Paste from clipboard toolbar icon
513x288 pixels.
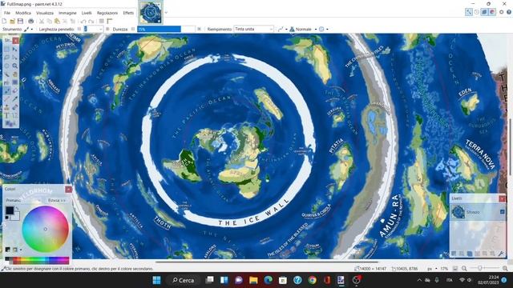57,22
